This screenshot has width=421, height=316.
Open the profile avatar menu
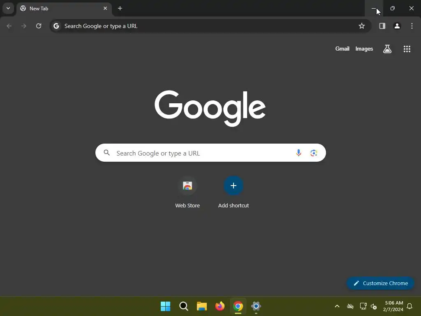tap(397, 26)
